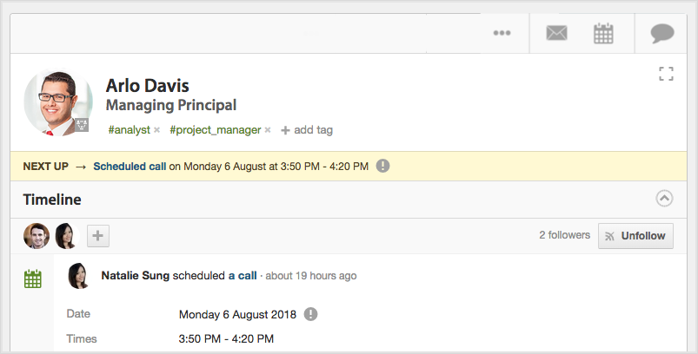This screenshot has width=698, height=354.
Task: Open the calendar scheduling icon in toolbar
Action: coord(603,33)
